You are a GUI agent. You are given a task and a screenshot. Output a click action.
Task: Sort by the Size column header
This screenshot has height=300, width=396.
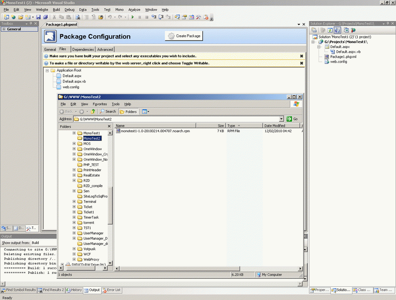tap(211, 126)
